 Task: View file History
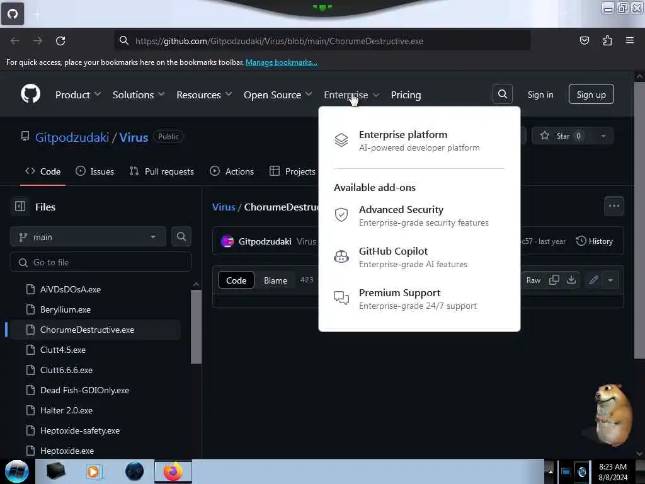(594, 241)
